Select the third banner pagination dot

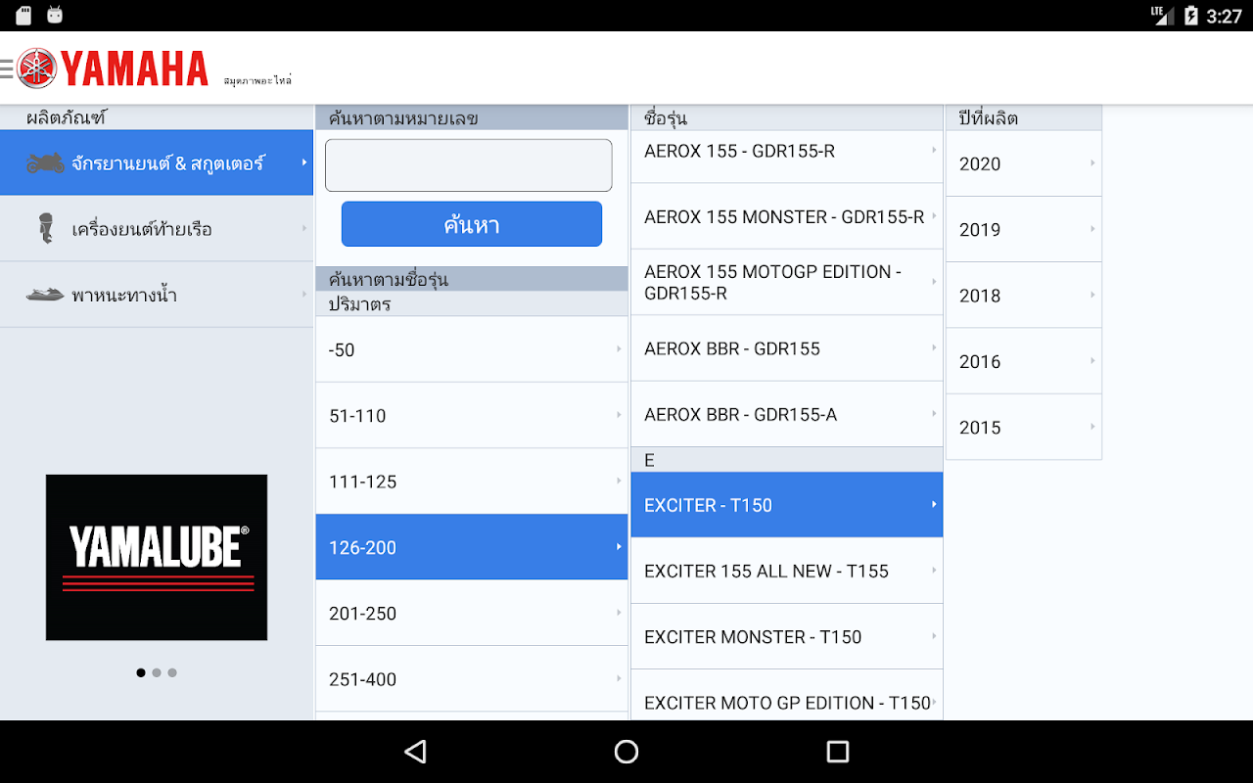click(172, 672)
